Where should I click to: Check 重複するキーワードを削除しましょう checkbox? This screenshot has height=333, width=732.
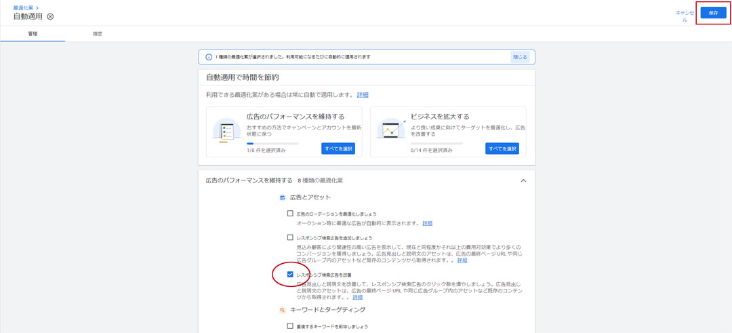(290, 326)
